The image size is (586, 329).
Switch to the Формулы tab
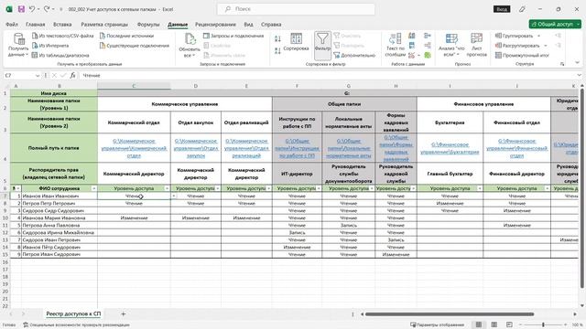[148, 25]
